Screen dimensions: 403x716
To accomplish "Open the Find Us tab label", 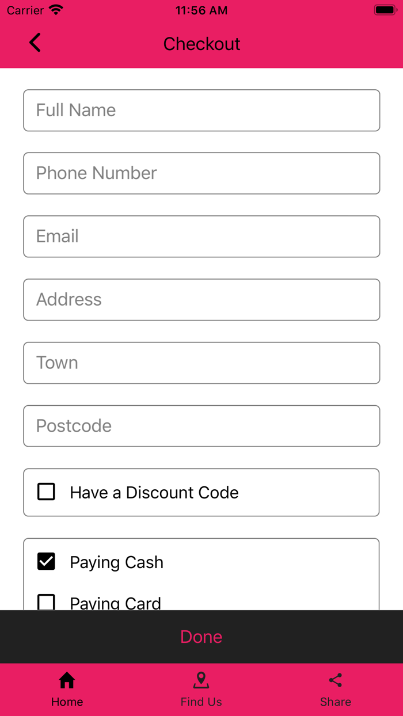I will pyautogui.click(x=201, y=702).
